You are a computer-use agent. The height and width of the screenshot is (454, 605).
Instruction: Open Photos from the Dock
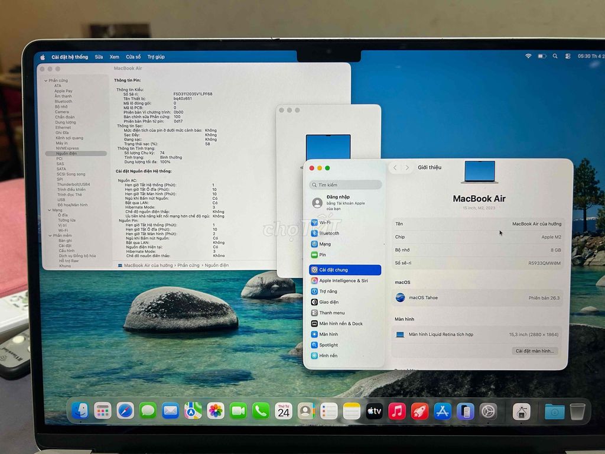point(216,411)
